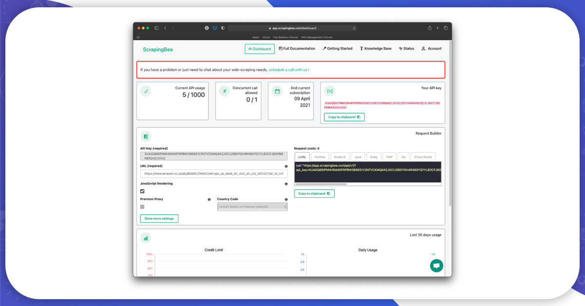Switch to the NodeJS code tab
Screen dimensions: 585x306
click(340, 157)
